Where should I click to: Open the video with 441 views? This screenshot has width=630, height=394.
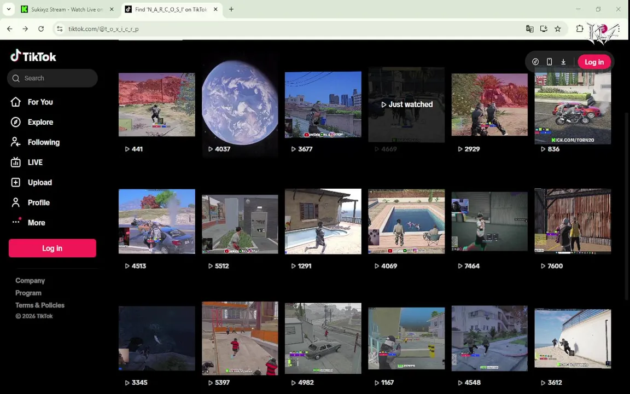click(x=157, y=105)
